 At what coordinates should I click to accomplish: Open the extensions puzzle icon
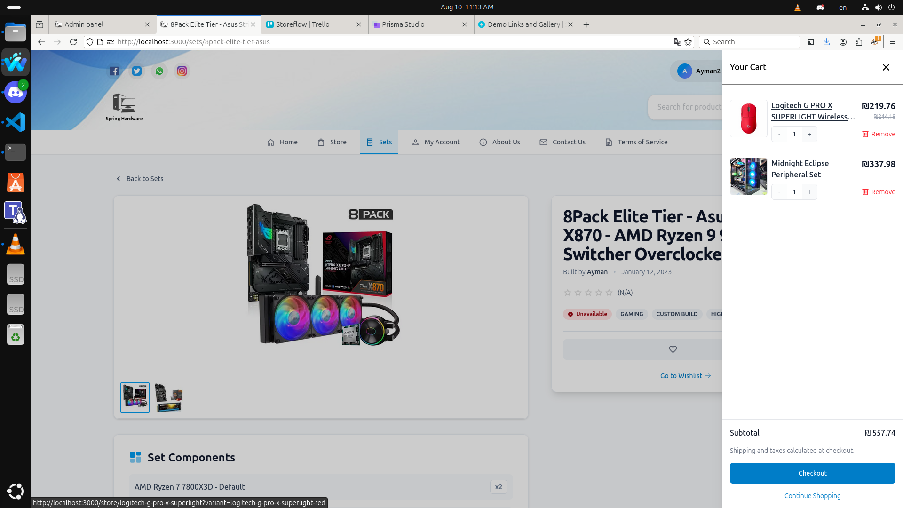859,42
